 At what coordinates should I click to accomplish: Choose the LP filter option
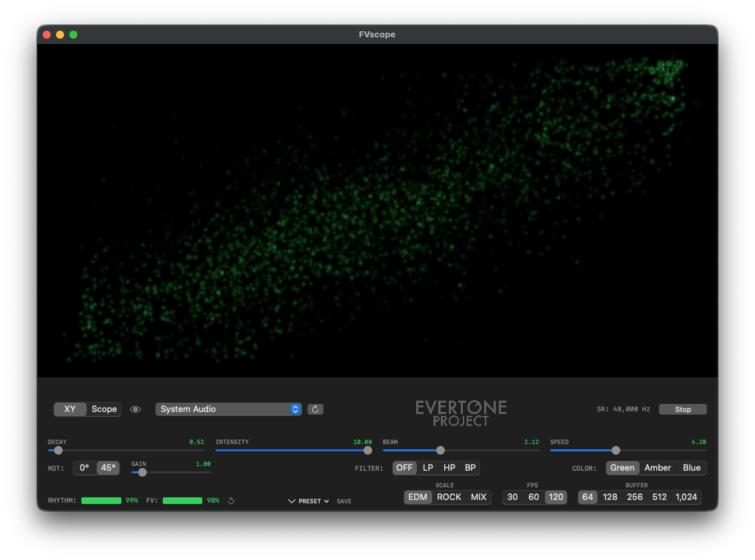pos(428,468)
